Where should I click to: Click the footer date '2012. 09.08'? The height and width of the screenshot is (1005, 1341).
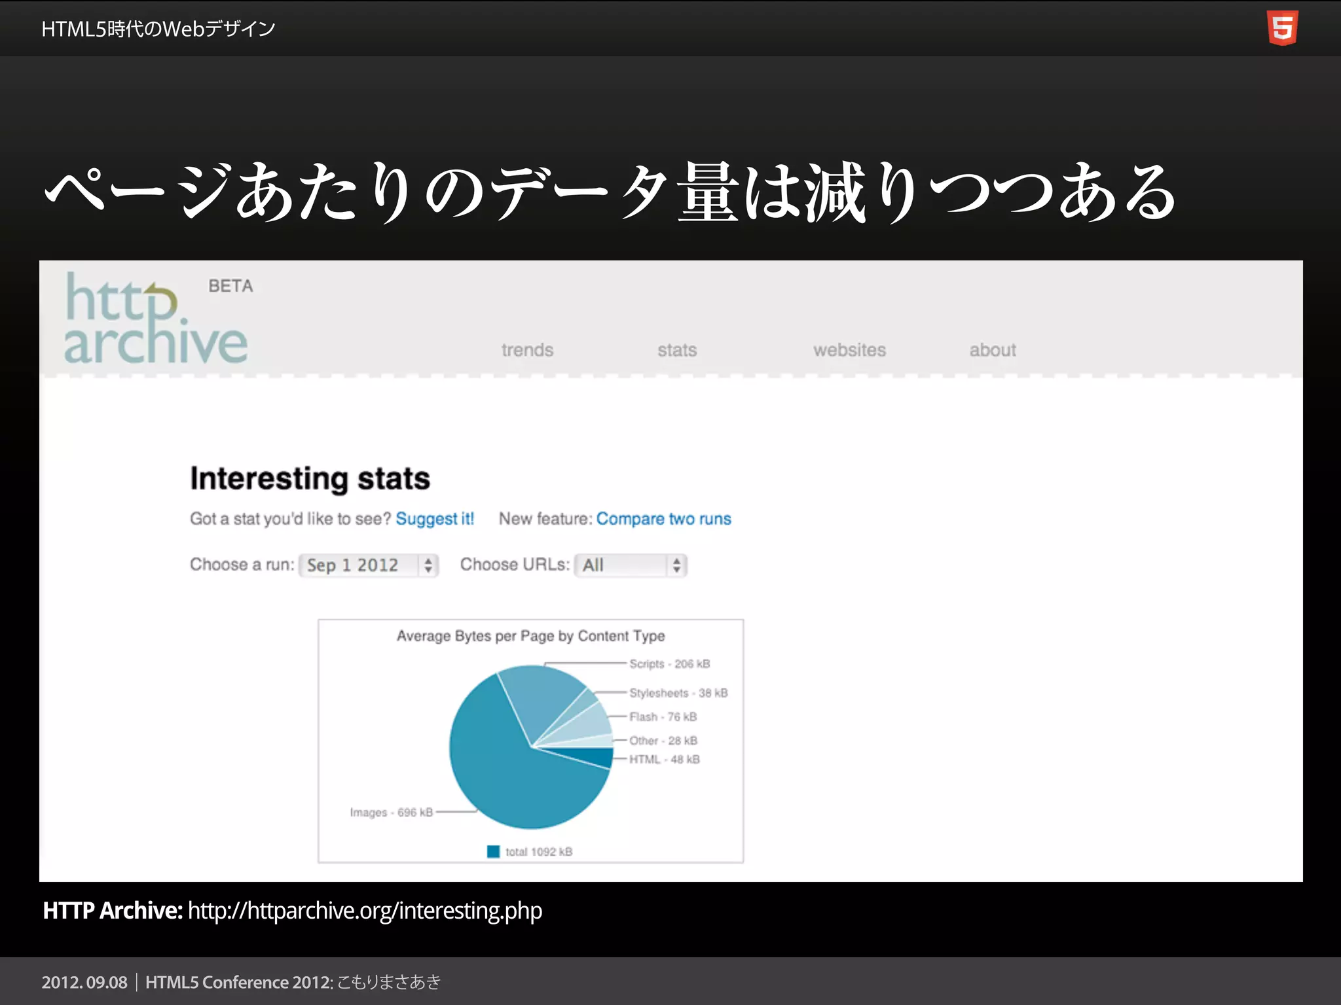(84, 982)
